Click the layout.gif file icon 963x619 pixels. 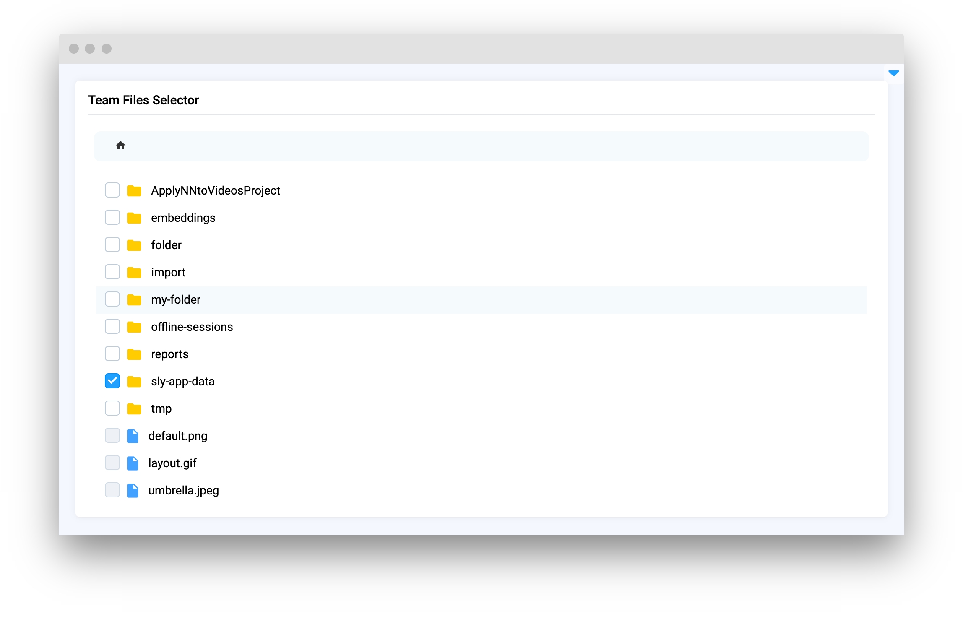click(133, 463)
